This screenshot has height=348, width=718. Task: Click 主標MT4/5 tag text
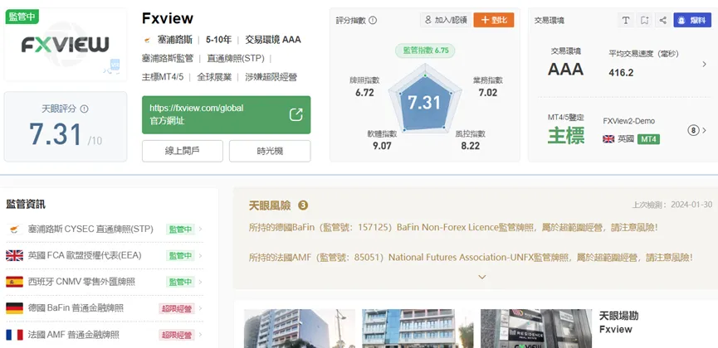pos(163,77)
